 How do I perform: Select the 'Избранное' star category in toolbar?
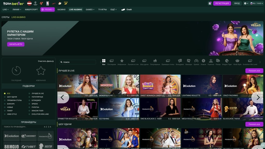pyautogui.click(x=122, y=62)
